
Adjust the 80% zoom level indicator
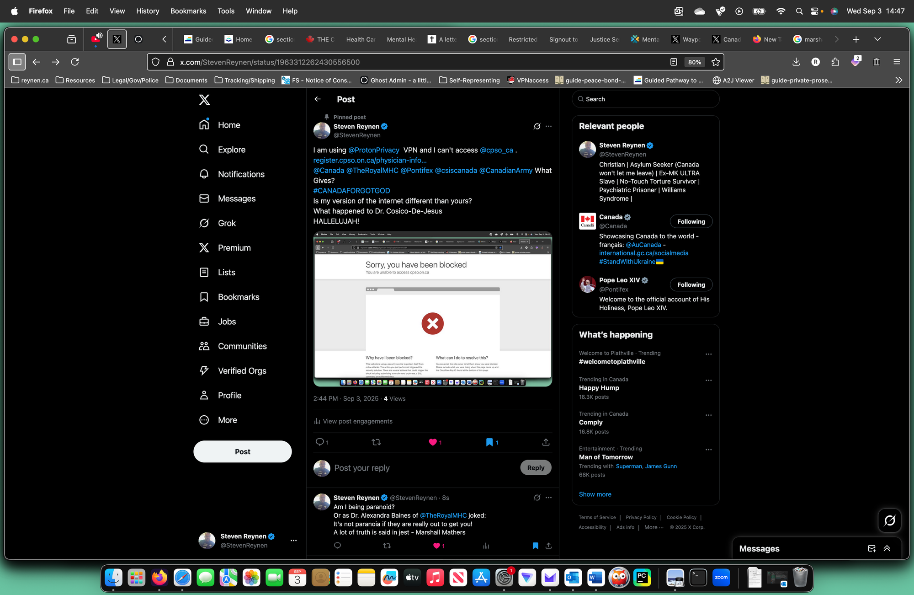click(x=694, y=62)
